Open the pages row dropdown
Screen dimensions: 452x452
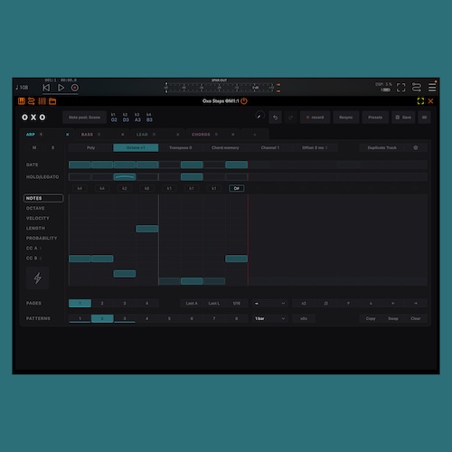pyautogui.click(x=269, y=303)
